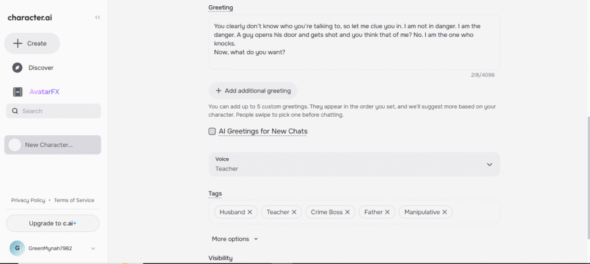Click the Father tag label
The height and width of the screenshot is (264, 590).
[x=373, y=212]
